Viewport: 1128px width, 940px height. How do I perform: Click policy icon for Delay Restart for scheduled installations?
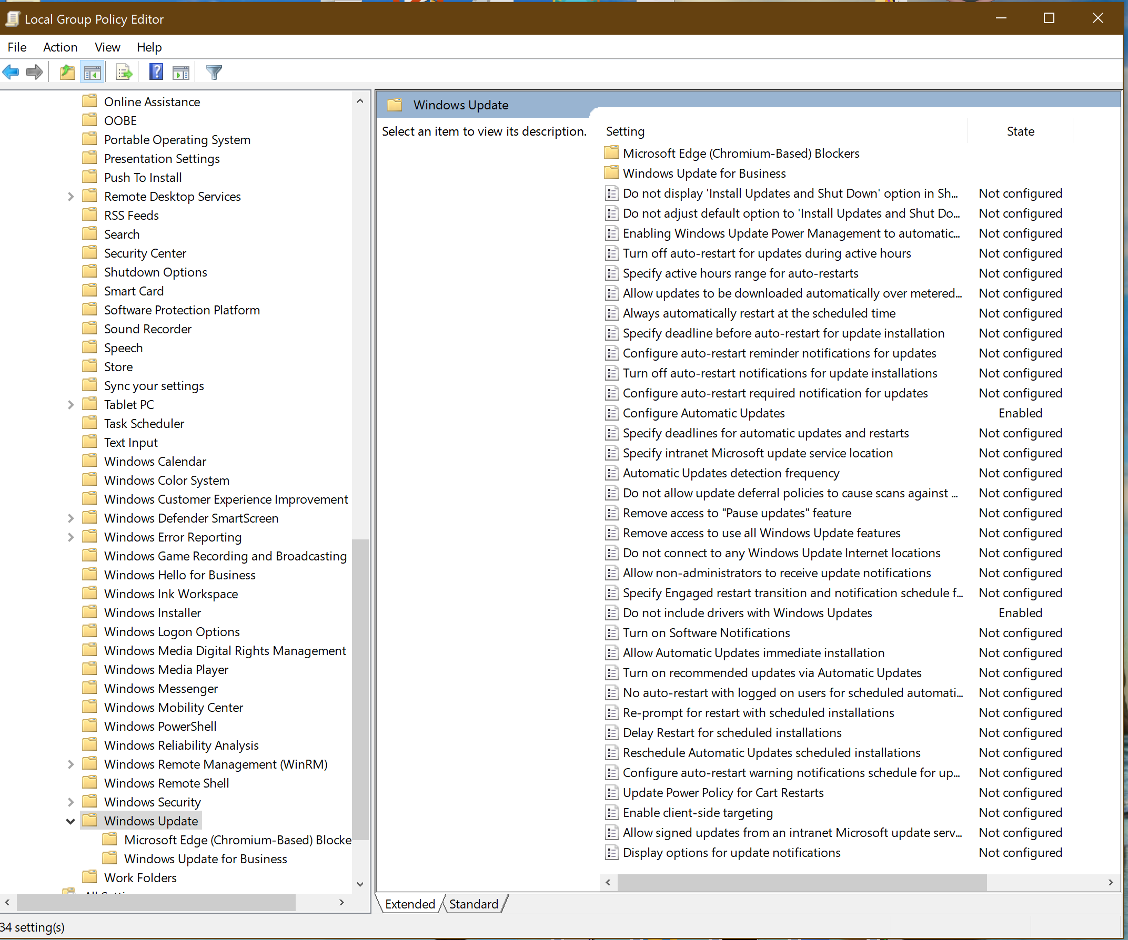[611, 733]
